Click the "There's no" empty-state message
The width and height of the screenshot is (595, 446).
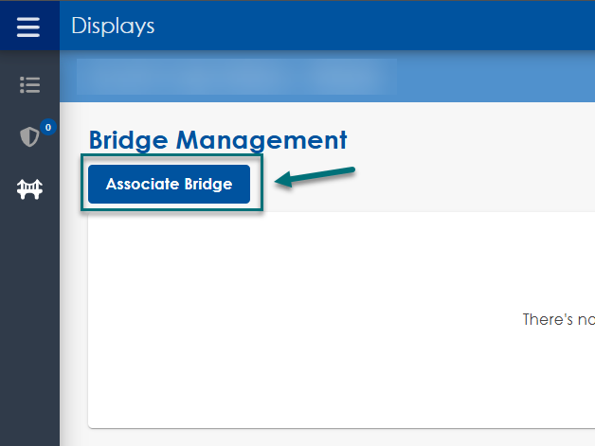click(x=559, y=320)
